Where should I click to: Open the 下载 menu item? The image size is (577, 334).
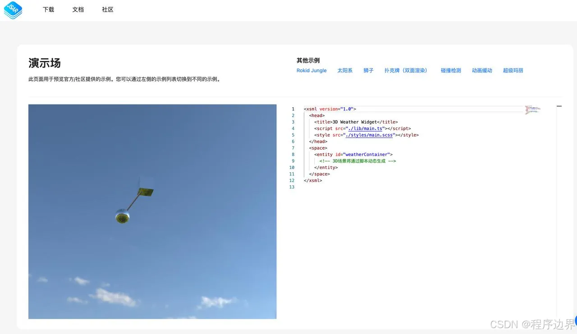pyautogui.click(x=48, y=9)
